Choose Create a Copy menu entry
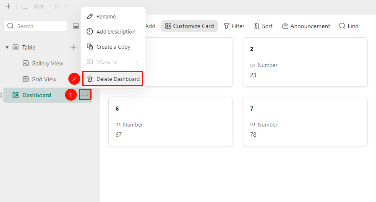This screenshot has width=376, height=202. [x=113, y=47]
